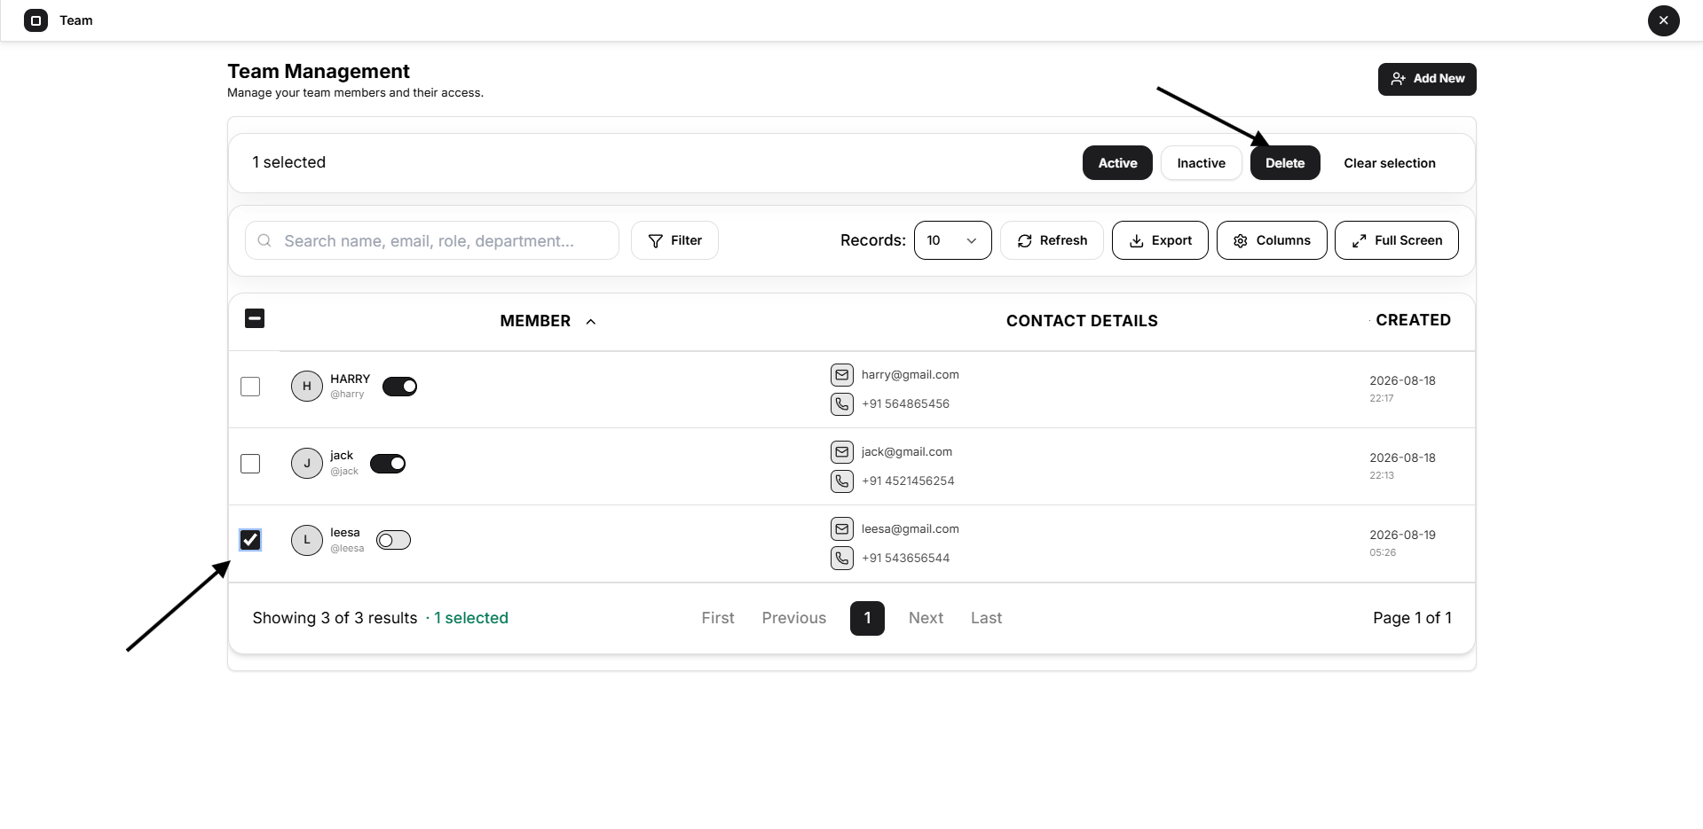Click jack's created time 22:13
The width and height of the screenshot is (1703, 829).
click(x=1382, y=476)
